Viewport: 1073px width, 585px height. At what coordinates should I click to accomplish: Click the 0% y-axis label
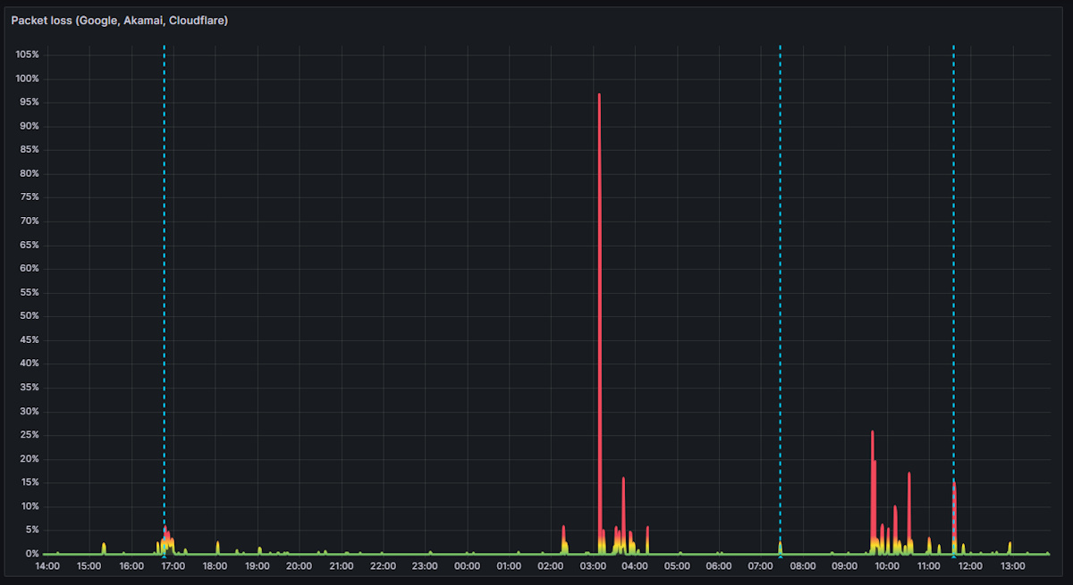(x=31, y=554)
